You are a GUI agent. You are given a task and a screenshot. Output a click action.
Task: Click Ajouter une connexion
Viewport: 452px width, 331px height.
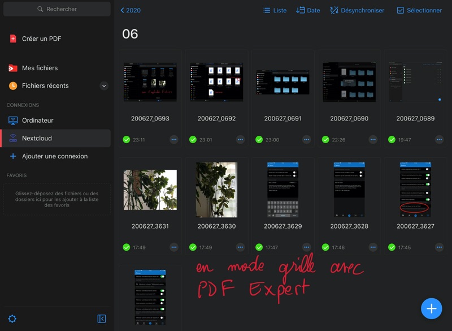tap(54, 156)
